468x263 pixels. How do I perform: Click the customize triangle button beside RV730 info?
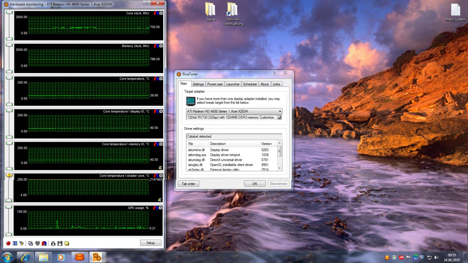coord(279,118)
